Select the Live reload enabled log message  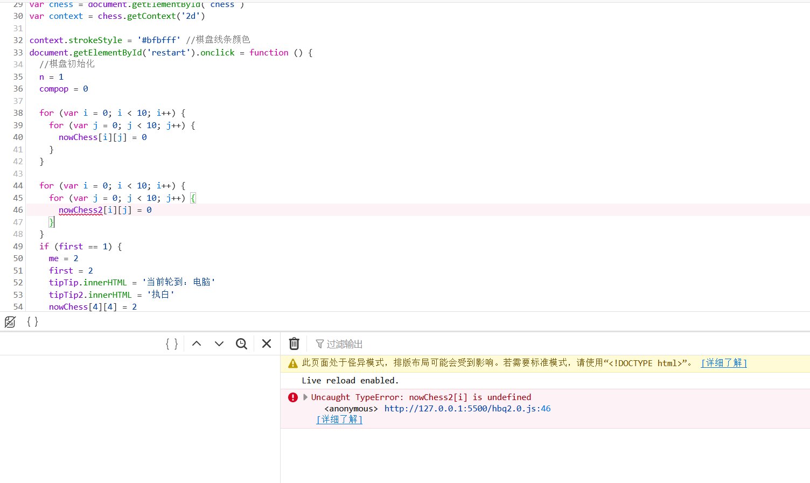pos(350,381)
